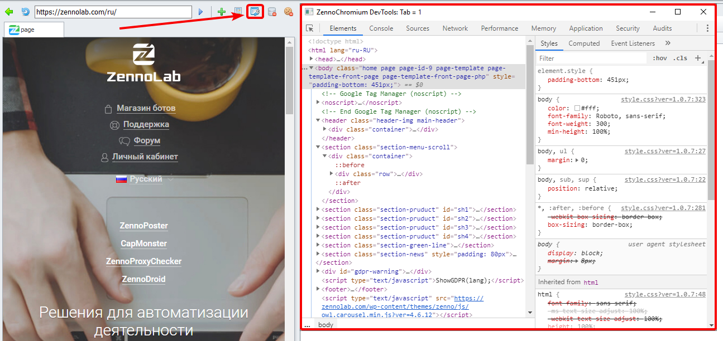Click the body breadcrumb item
723x341 pixels.
[325, 325]
